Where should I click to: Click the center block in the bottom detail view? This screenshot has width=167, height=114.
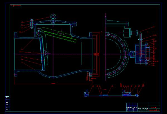(105, 96)
